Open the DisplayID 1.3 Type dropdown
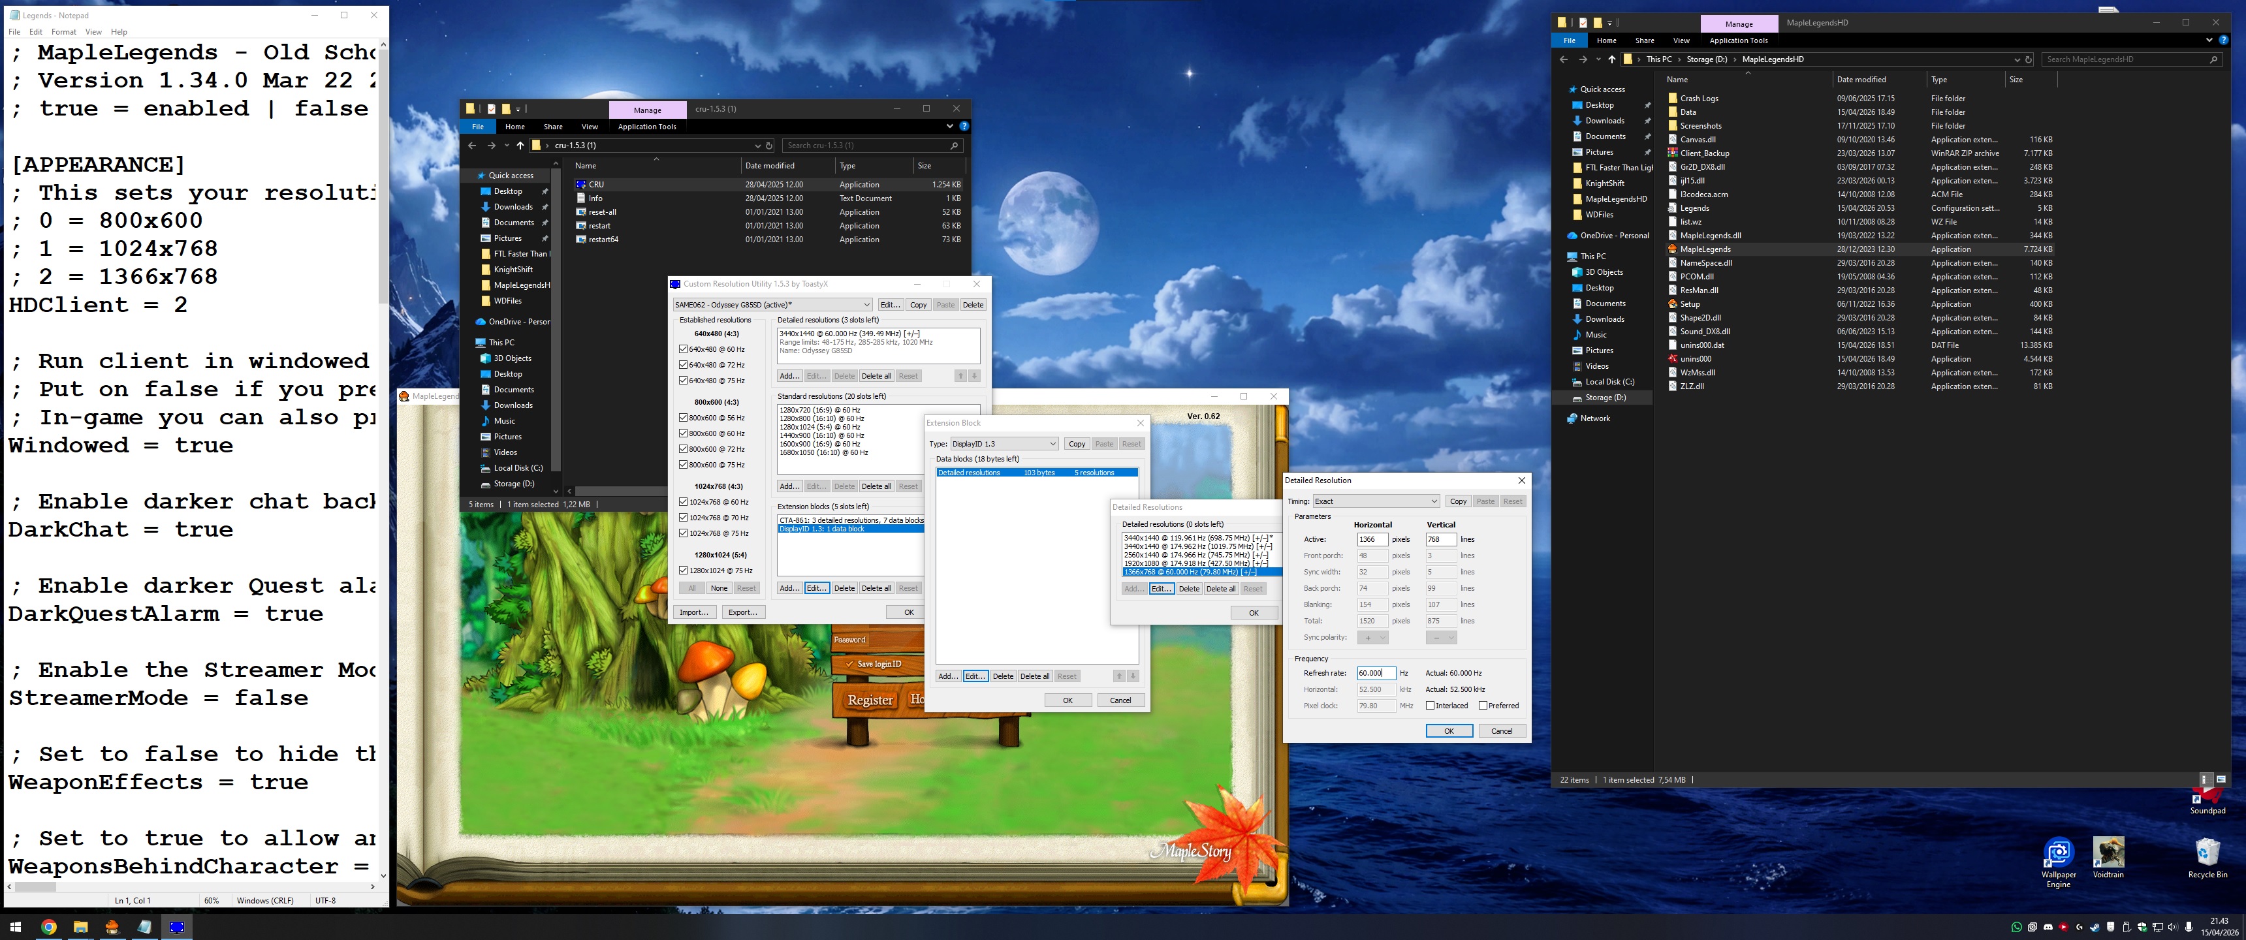2246x940 pixels. coord(1004,444)
